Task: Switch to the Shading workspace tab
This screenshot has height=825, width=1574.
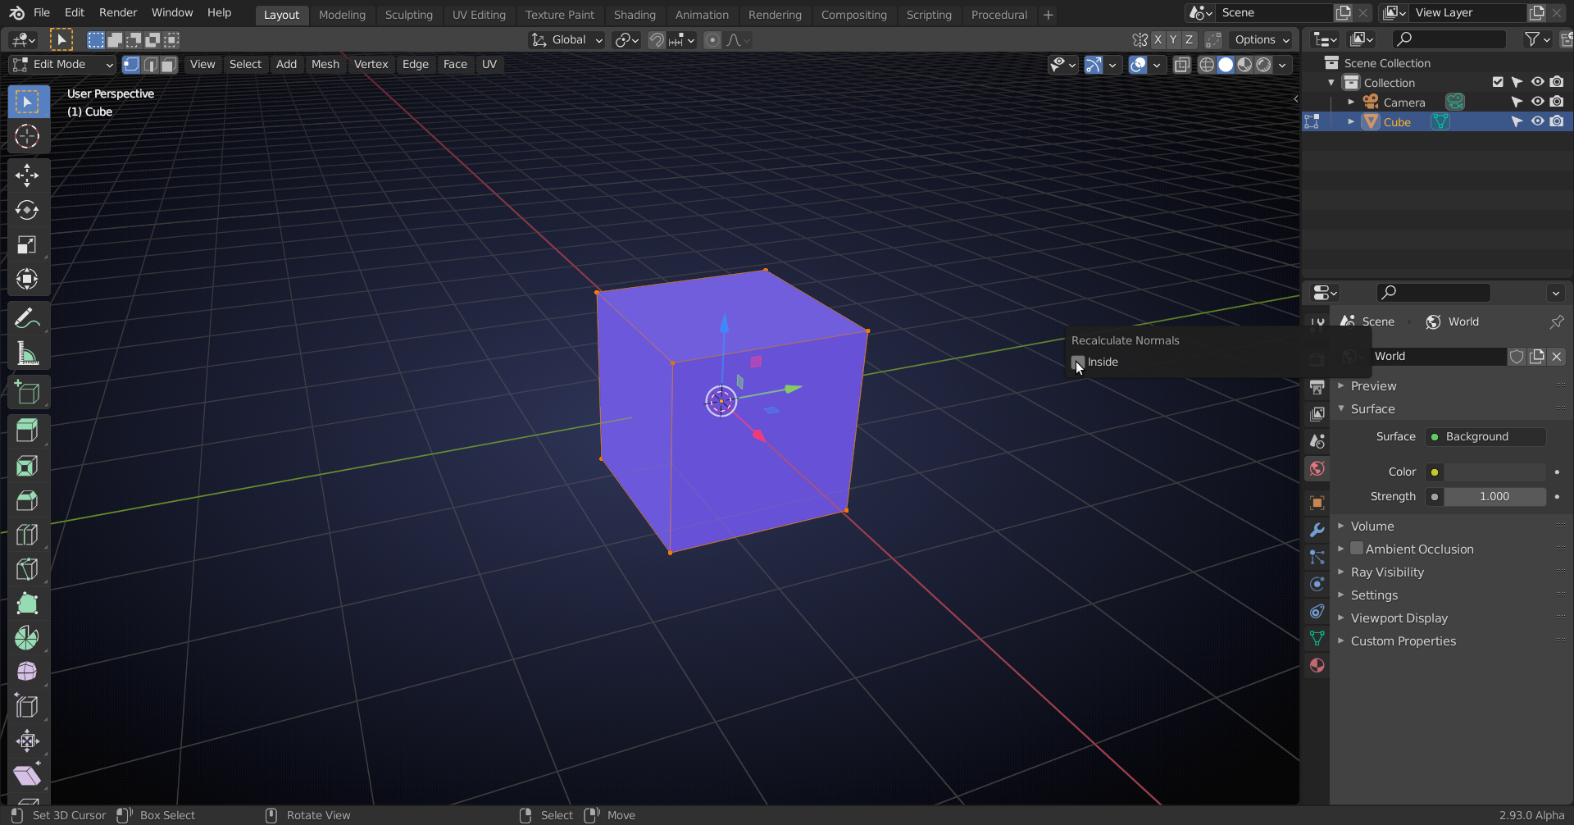Action: pos(635,14)
